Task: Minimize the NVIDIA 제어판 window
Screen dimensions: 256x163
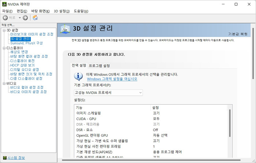Action: tap(223, 4)
